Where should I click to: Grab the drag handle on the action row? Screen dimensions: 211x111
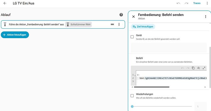click(112, 24)
